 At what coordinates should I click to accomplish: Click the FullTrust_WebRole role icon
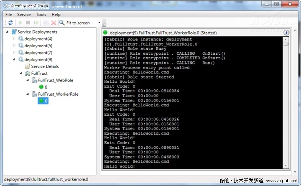[x=35, y=80]
